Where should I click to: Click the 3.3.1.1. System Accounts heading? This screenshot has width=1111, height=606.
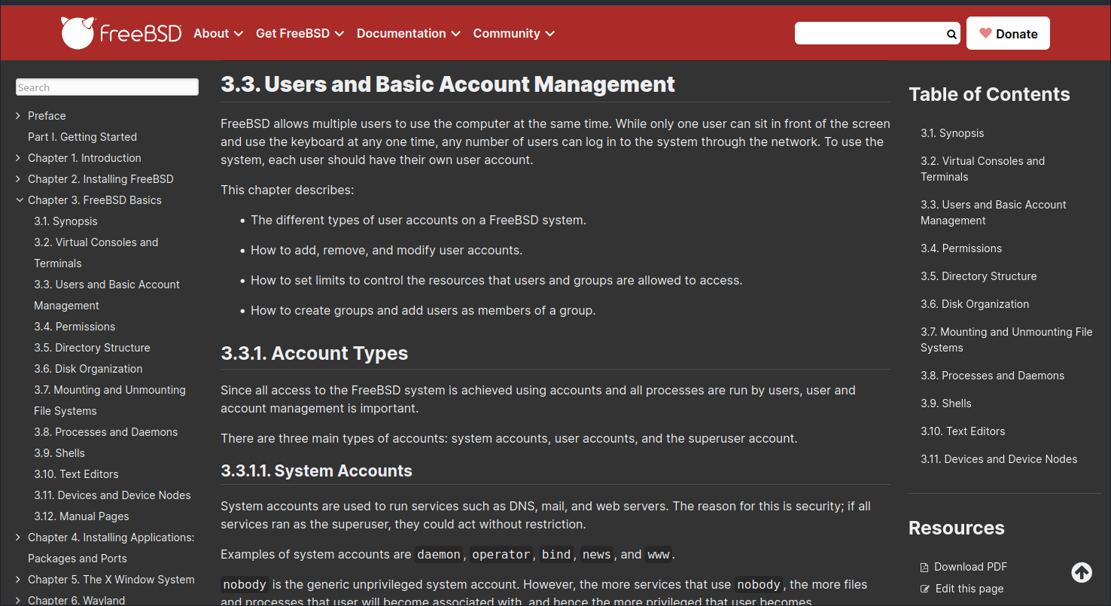(316, 470)
